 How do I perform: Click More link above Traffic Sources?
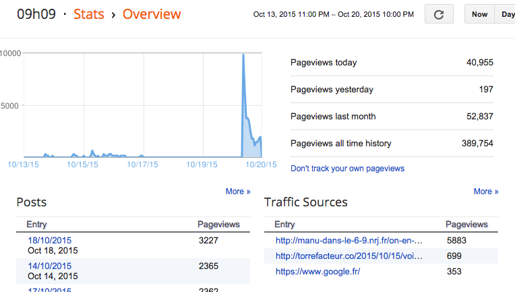(485, 192)
